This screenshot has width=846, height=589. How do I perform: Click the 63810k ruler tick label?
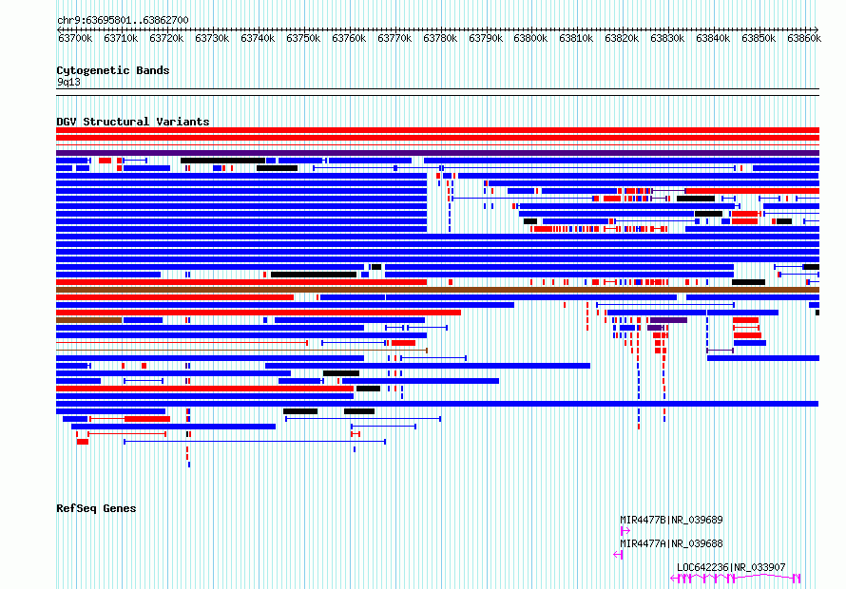[x=576, y=39]
